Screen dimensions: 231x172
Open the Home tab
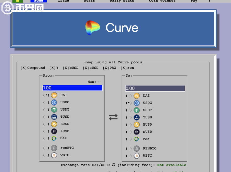pos(39,1)
